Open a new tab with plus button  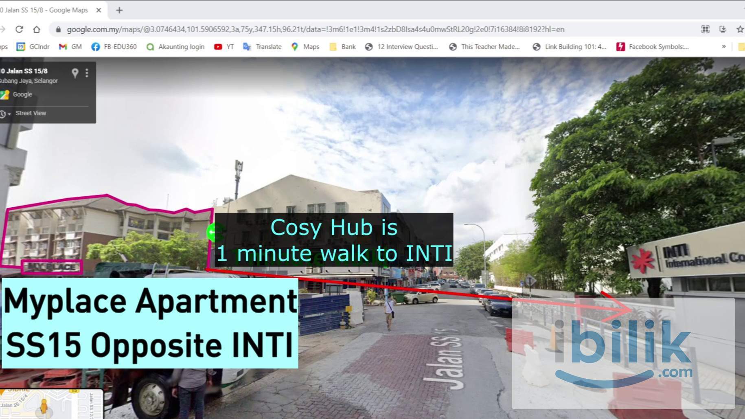coord(119,10)
